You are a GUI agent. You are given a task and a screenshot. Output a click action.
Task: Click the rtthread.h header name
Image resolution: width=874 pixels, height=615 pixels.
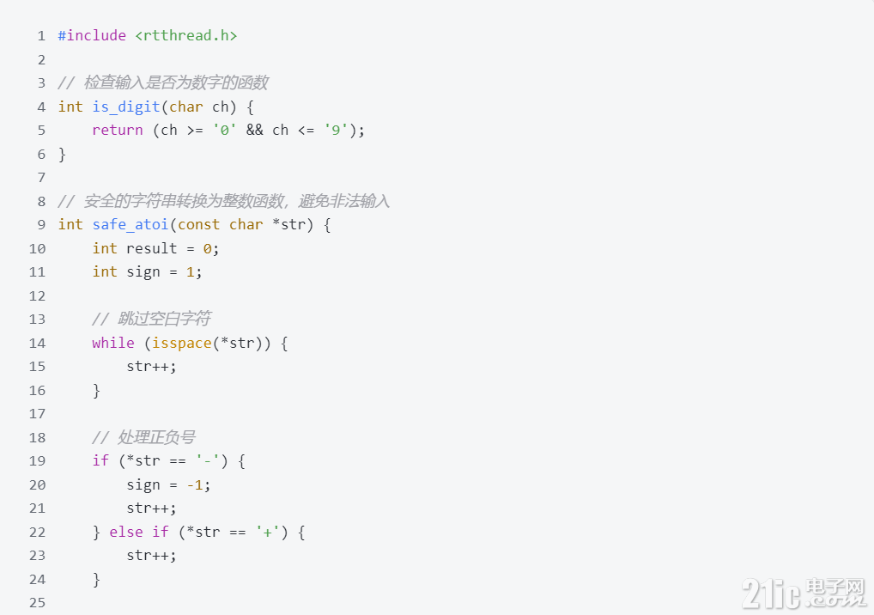186,36
